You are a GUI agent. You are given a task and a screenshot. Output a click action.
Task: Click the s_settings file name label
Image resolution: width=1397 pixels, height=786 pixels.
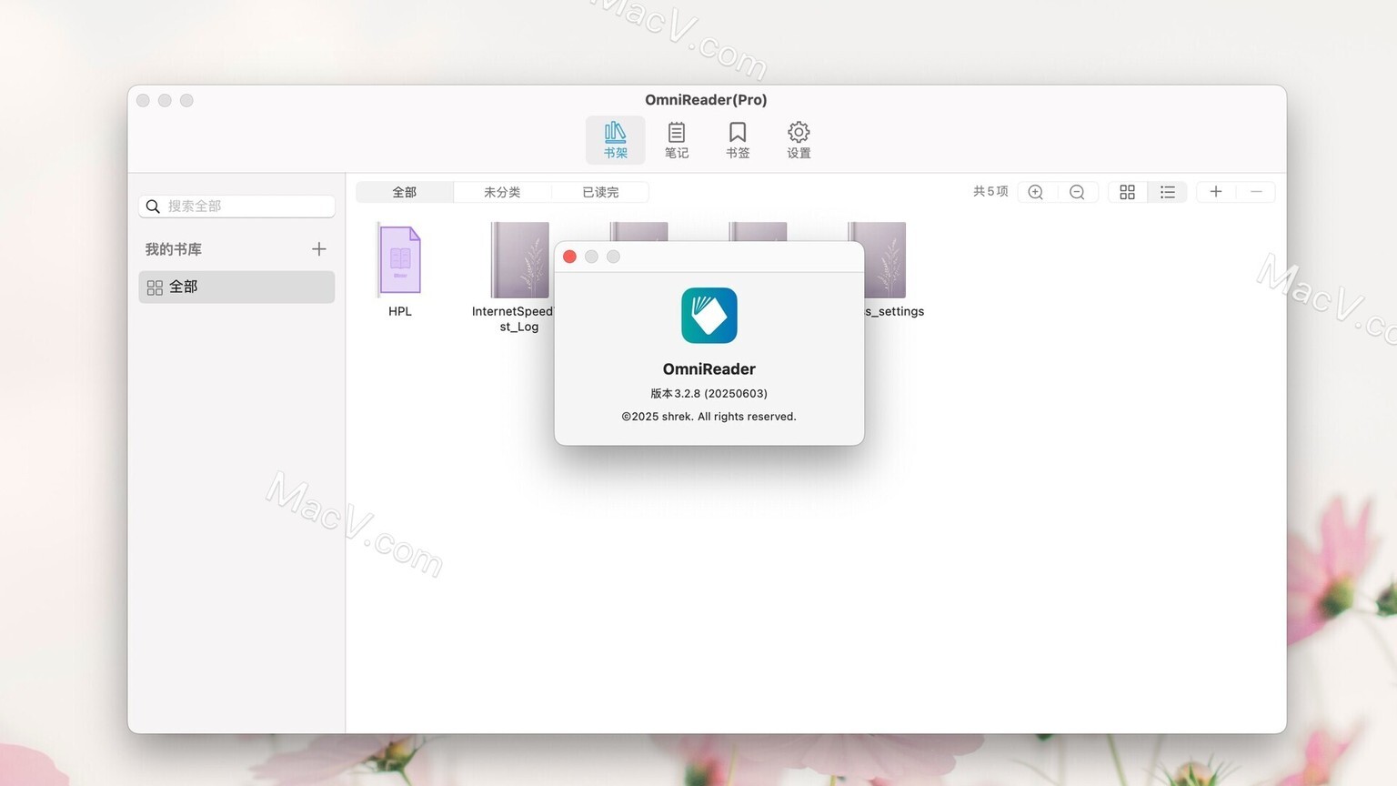click(895, 311)
